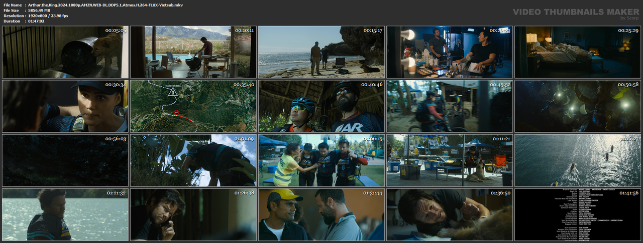Click the file name Arthur.the.King.2024 text
This screenshot has height=243, width=643.
click(x=105, y=5)
